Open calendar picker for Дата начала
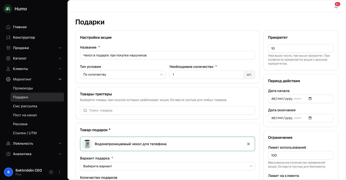The image size is (346, 180). tap(310, 99)
